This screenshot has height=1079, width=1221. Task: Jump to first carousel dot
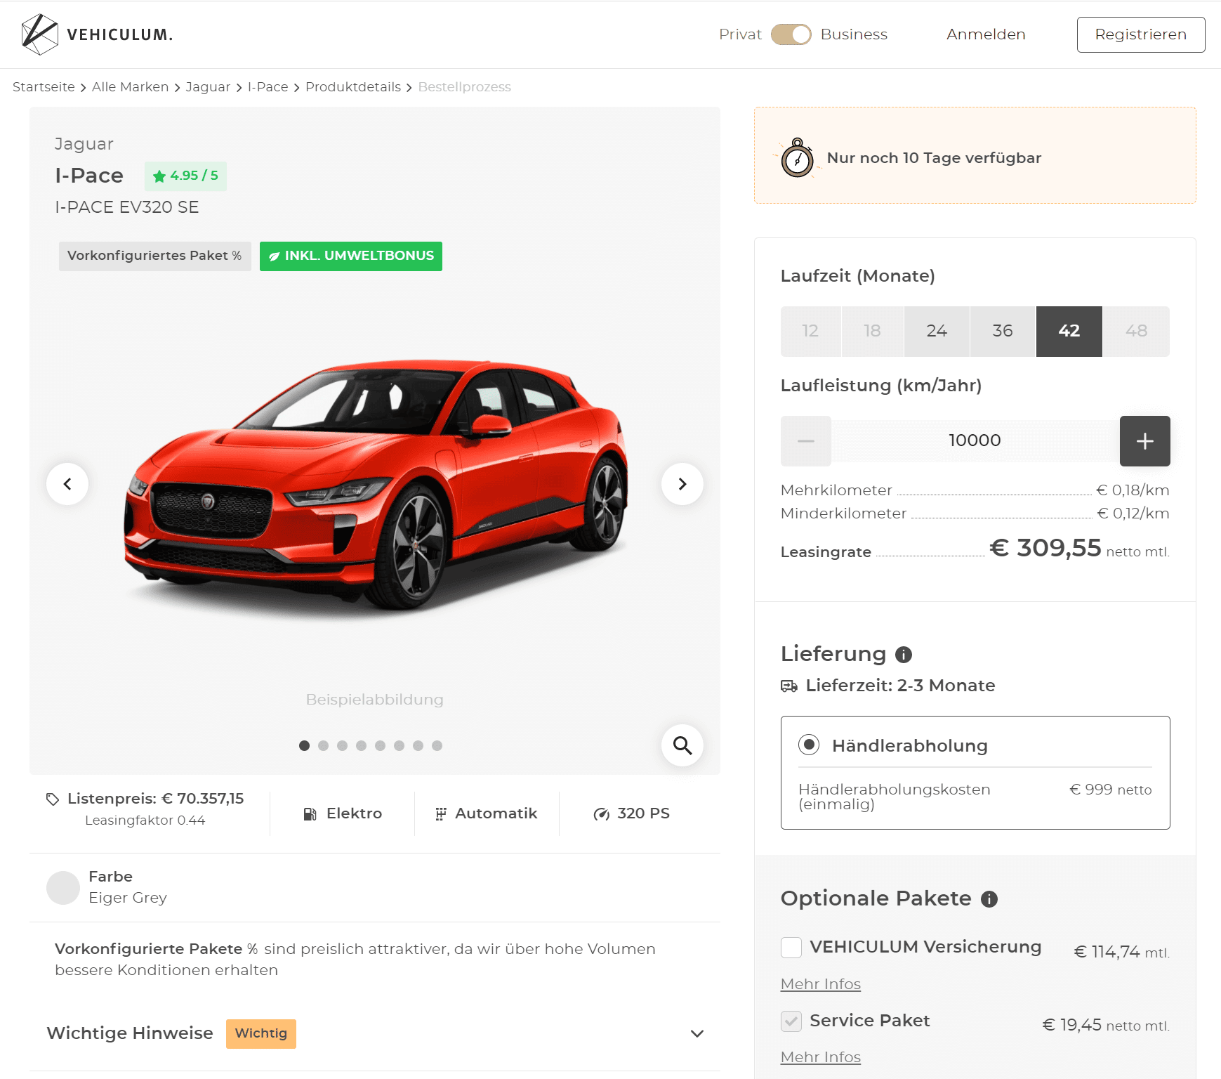tap(304, 745)
